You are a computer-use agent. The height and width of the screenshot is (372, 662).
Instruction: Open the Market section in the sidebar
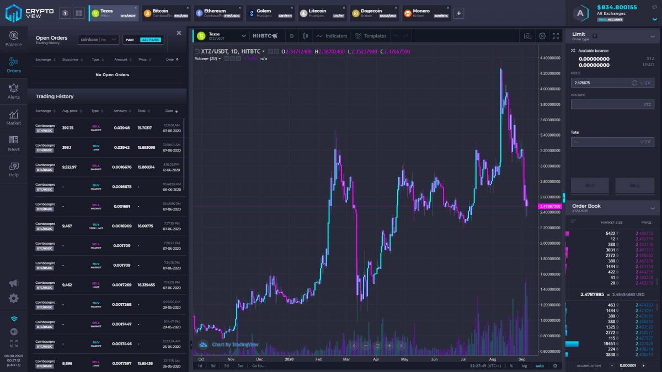click(x=13, y=116)
